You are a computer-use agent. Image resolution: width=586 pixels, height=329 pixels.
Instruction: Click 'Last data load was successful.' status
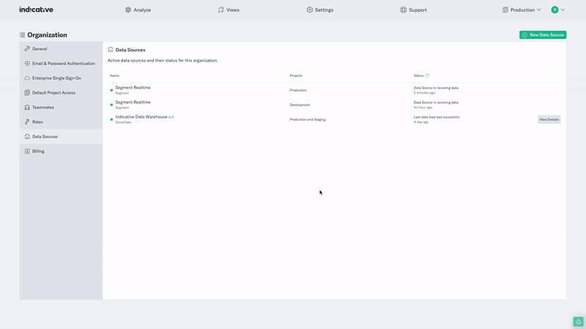(x=437, y=117)
